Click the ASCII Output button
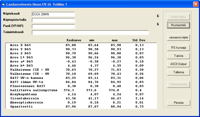 pos(178,64)
